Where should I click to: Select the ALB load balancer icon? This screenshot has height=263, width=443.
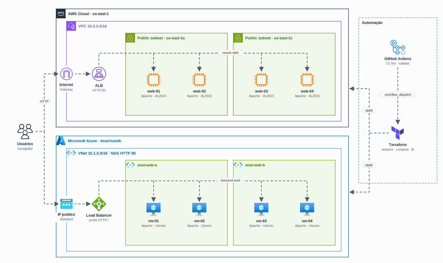(x=99, y=74)
